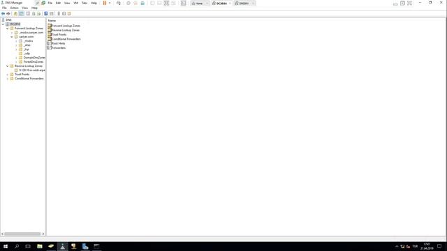447x251 pixels.
Task: Select the _tcp folder in tree
Action: (27, 50)
